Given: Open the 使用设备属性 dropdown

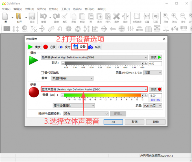Looking at the screenshot, I should [x=74, y=106].
